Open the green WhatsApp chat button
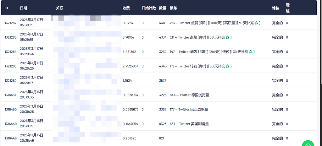Image resolution: width=322 pixels, height=146 pixels. pos(308,143)
